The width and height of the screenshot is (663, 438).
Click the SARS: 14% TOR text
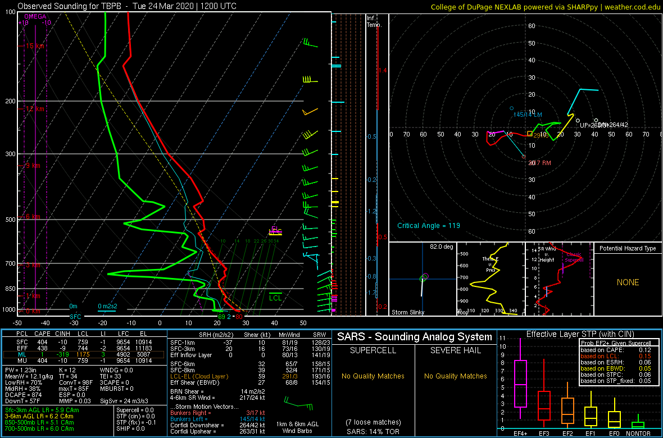coord(373,431)
